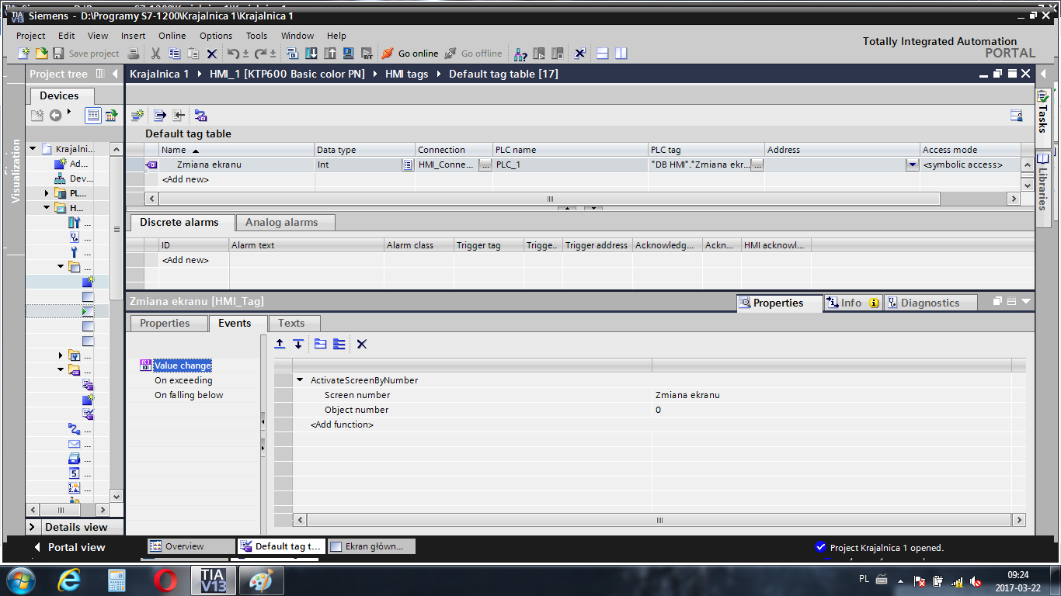Click the Start runtime on PC icon

click(x=367, y=54)
